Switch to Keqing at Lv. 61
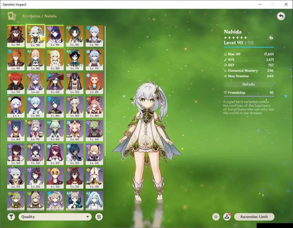 click(35, 83)
